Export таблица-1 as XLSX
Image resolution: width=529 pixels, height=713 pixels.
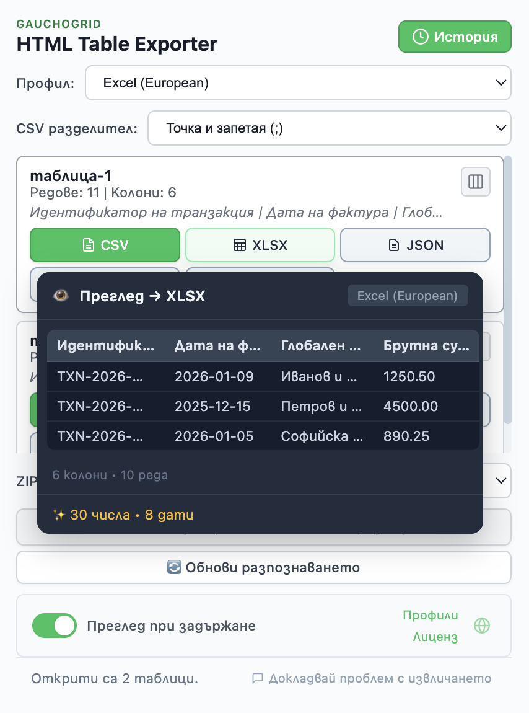pyautogui.click(x=260, y=246)
